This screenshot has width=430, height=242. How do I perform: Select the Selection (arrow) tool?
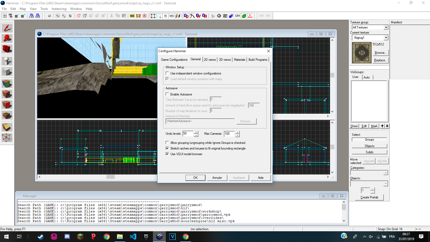(7, 28)
